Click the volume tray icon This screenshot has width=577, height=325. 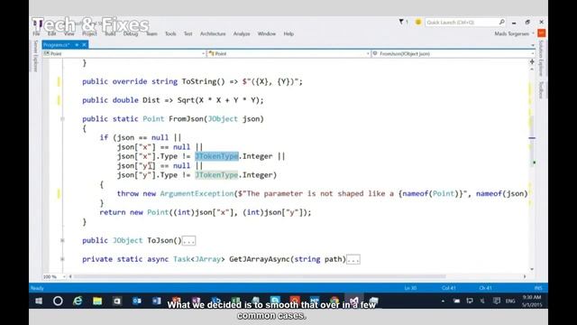[482, 301]
